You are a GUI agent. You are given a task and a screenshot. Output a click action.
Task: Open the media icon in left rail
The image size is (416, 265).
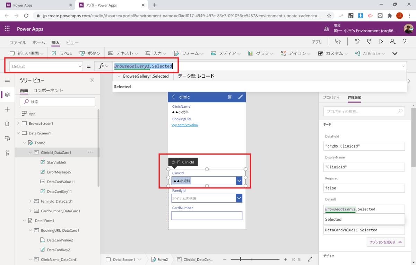pos(7,138)
